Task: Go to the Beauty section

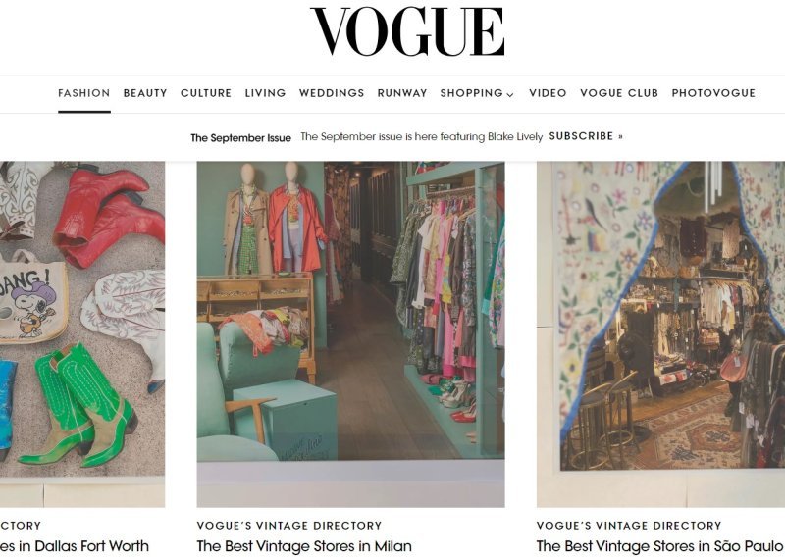Action: 145,93
